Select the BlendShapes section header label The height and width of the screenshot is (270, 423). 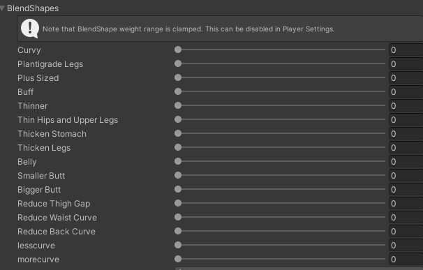(x=33, y=8)
